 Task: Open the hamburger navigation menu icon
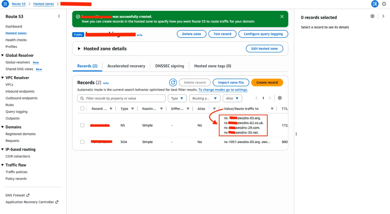coord(5,4)
